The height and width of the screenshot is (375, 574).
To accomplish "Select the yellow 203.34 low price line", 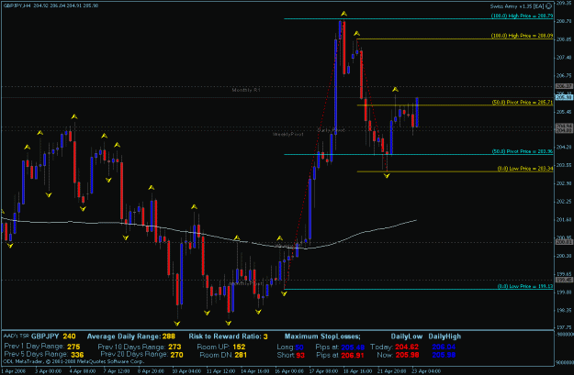I will pos(455,171).
